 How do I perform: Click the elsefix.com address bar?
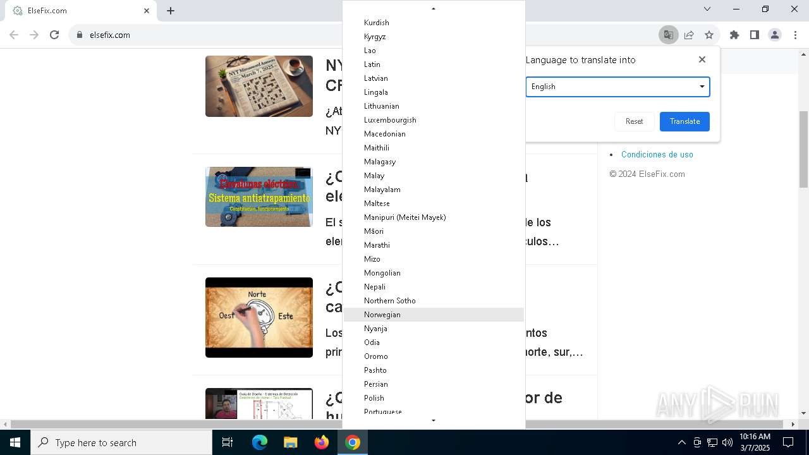click(x=363, y=35)
